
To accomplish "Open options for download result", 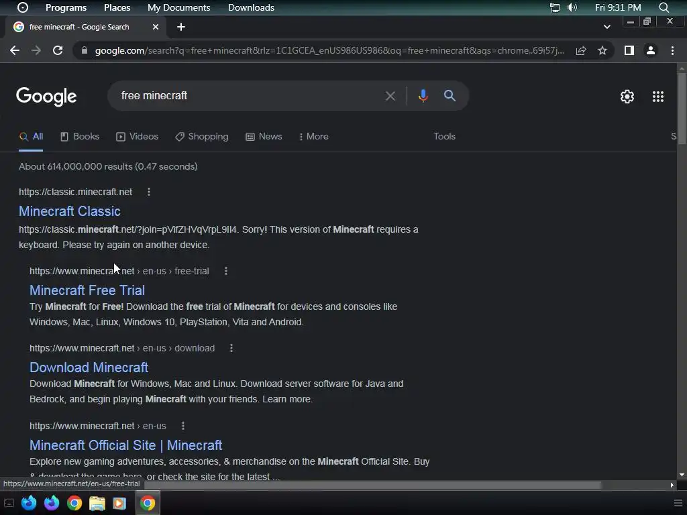I will (x=231, y=348).
